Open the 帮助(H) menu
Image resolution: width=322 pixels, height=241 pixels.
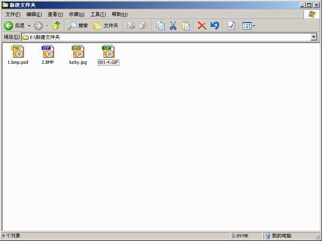coord(120,15)
